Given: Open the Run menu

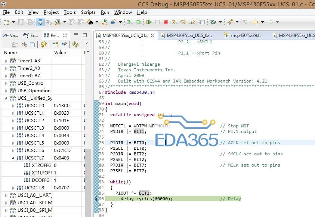Looking at the screenshot, I should pyautogui.click(x=105, y=12).
